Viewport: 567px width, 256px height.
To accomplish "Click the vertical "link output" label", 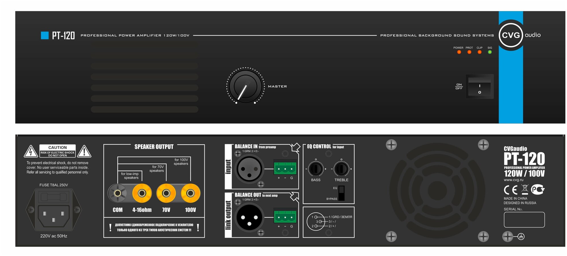I will (228, 215).
